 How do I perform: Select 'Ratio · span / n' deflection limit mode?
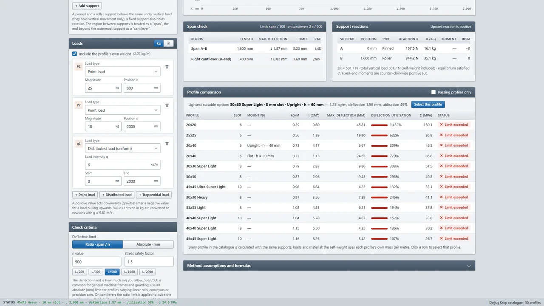point(97,244)
